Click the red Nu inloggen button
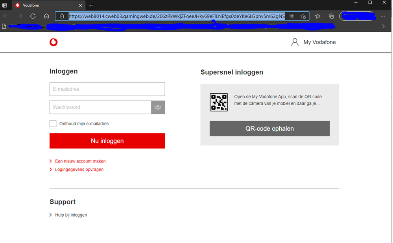393x243 pixels. pos(107,141)
